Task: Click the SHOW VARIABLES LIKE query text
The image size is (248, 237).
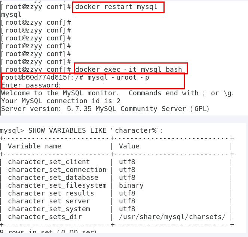Action: coord(95,130)
